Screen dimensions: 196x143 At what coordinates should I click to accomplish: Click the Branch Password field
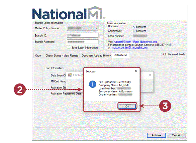coord(83,42)
